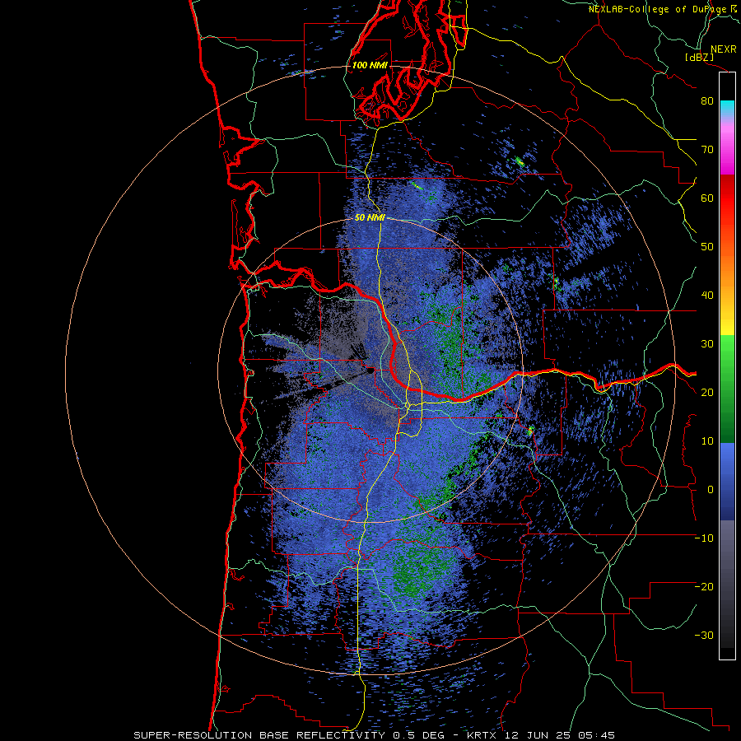
Task: Click the "[dBZ]" units label
Action: tap(699, 57)
